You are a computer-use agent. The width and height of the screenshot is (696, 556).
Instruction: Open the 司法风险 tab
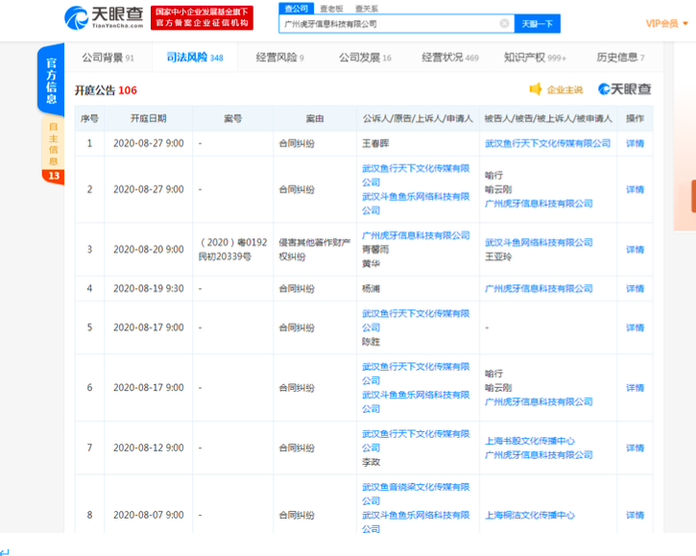(x=195, y=58)
